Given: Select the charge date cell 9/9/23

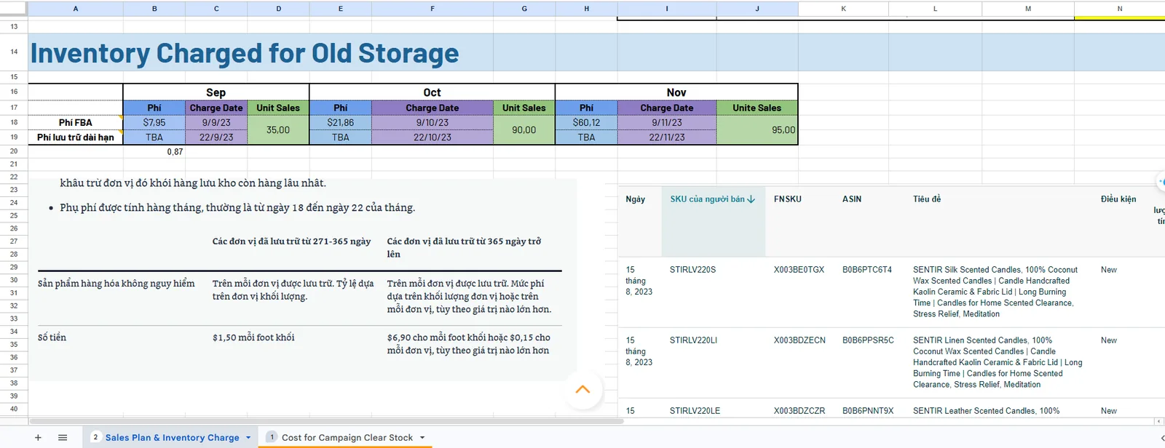Looking at the screenshot, I should [x=216, y=123].
